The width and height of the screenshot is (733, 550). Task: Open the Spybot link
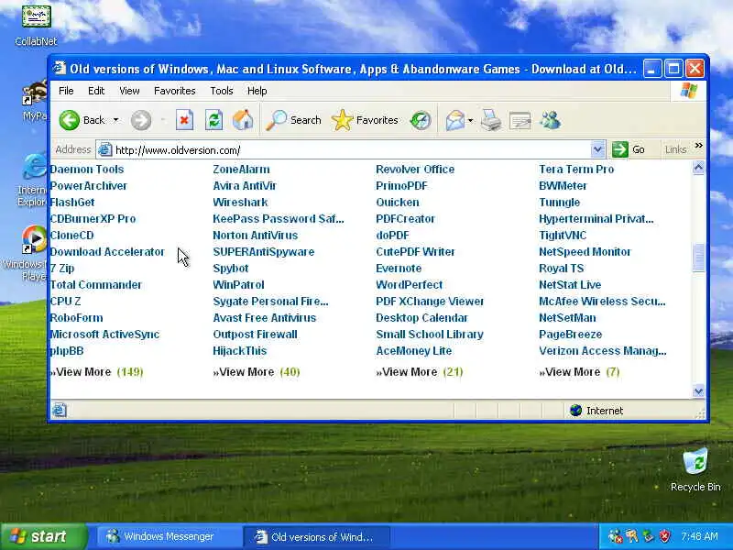231,269
